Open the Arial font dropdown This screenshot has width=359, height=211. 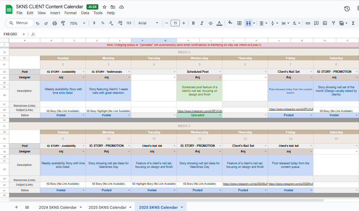pos(148,23)
